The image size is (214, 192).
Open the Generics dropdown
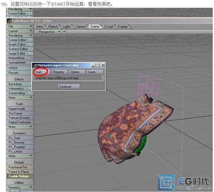[x=20, y=188]
